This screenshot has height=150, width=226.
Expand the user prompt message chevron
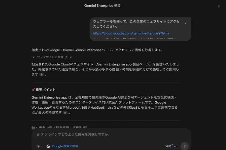186,23
